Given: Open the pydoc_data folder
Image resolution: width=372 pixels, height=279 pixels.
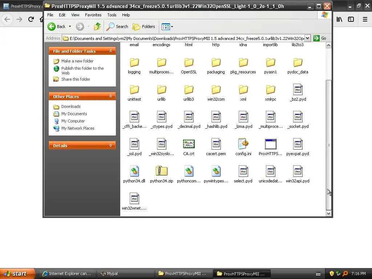Looking at the screenshot, I should (x=298, y=66).
